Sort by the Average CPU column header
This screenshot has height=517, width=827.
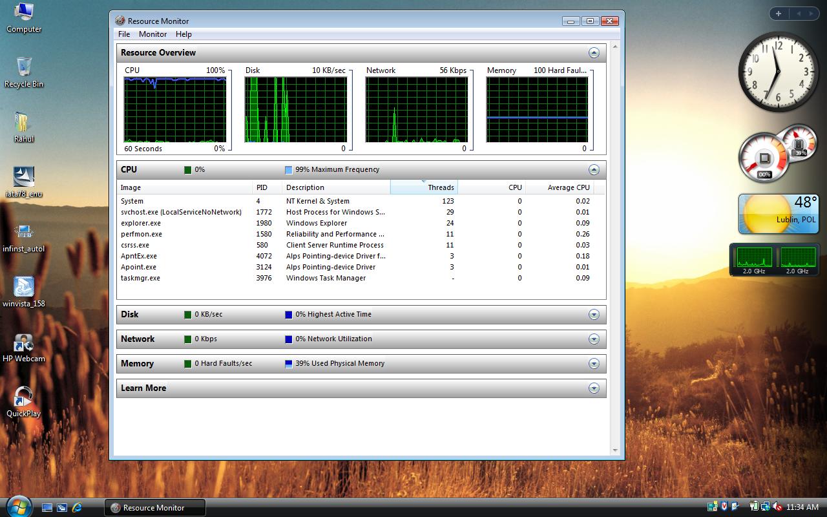(560, 187)
